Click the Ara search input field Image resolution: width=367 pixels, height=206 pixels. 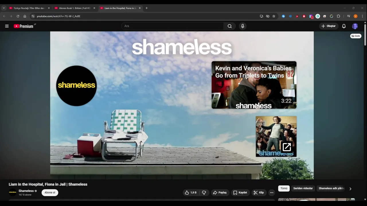coord(173,26)
